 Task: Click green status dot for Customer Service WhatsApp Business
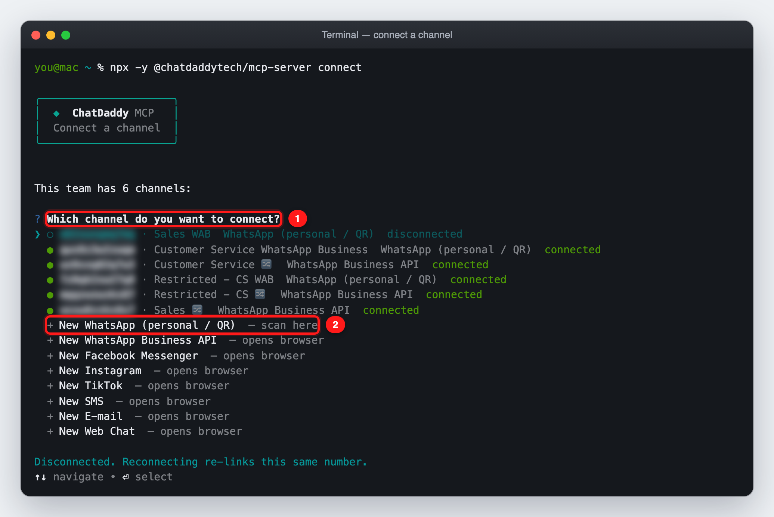tap(50, 250)
